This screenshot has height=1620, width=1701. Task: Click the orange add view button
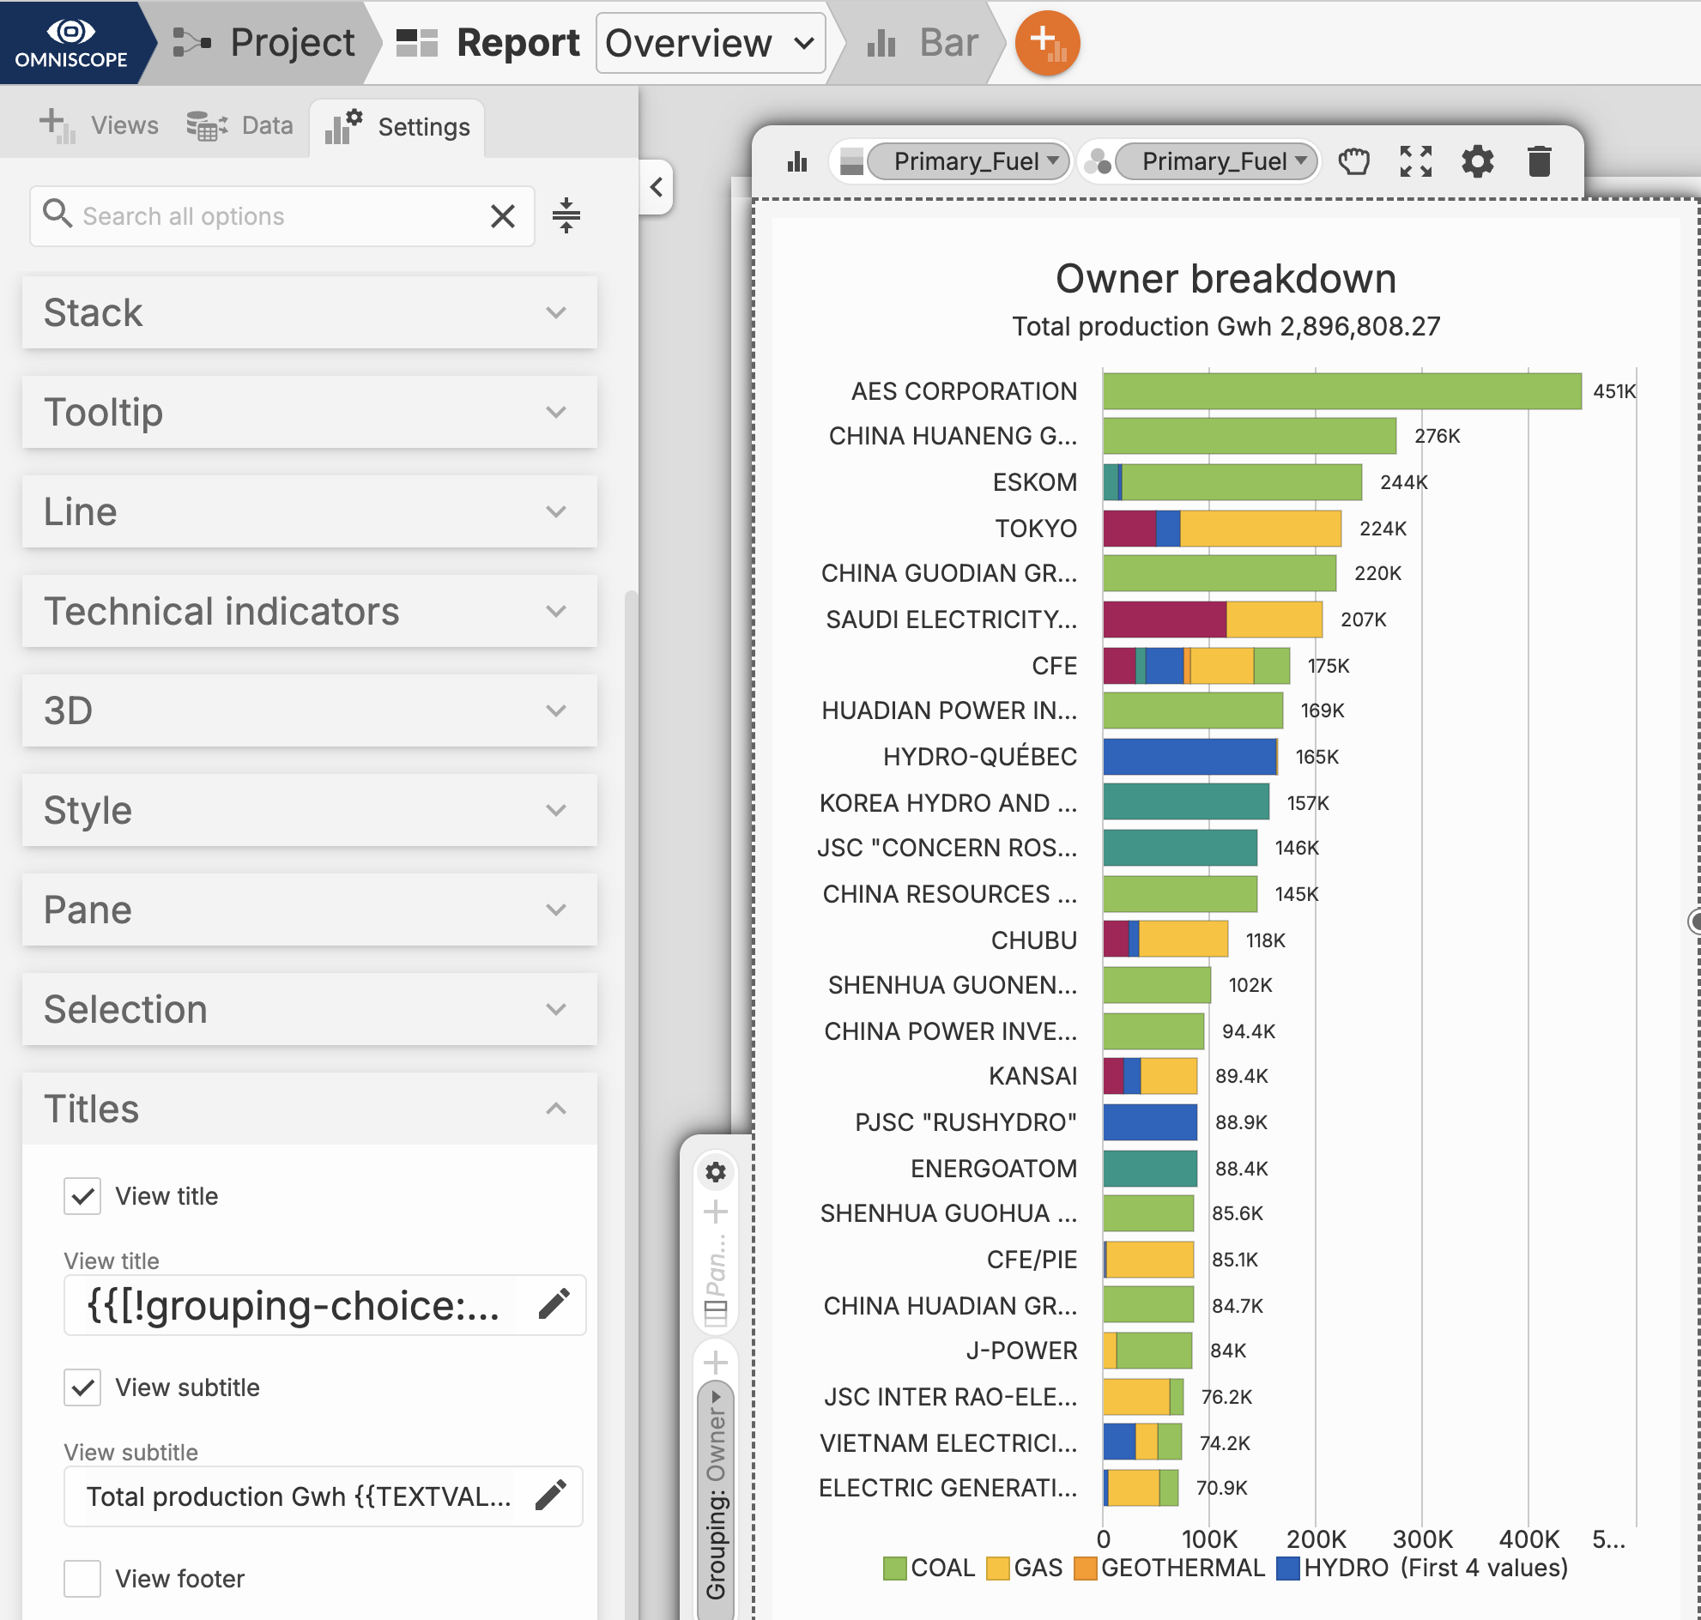[1046, 42]
